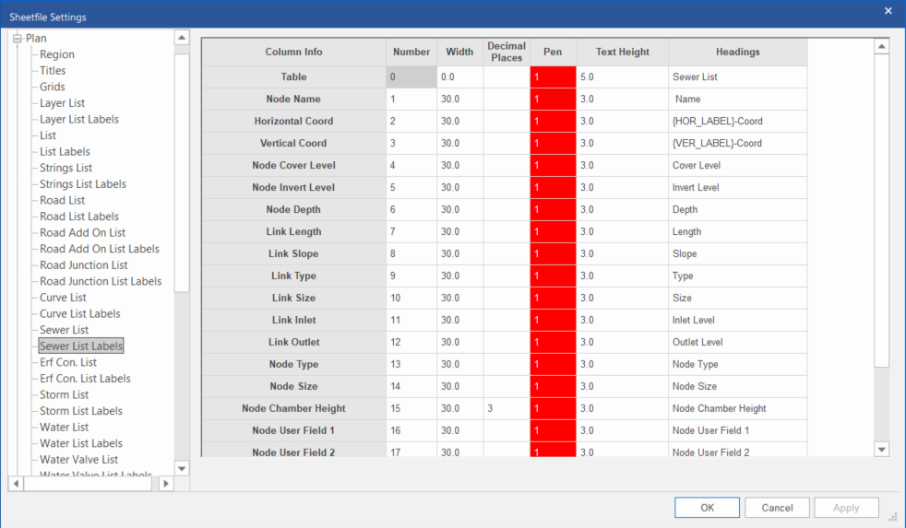Edit Width value for Node Name row
906x528 pixels.
[459, 100]
